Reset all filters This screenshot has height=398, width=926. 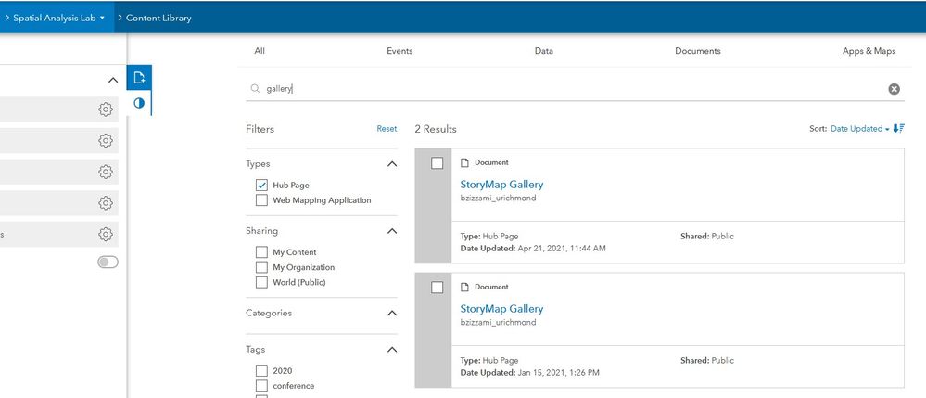tap(387, 129)
